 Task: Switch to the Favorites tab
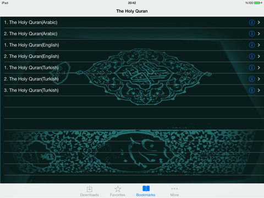[118, 191]
